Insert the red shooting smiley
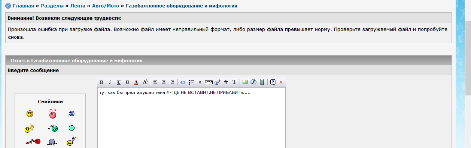The height and width of the screenshot is (148, 471). (33, 142)
